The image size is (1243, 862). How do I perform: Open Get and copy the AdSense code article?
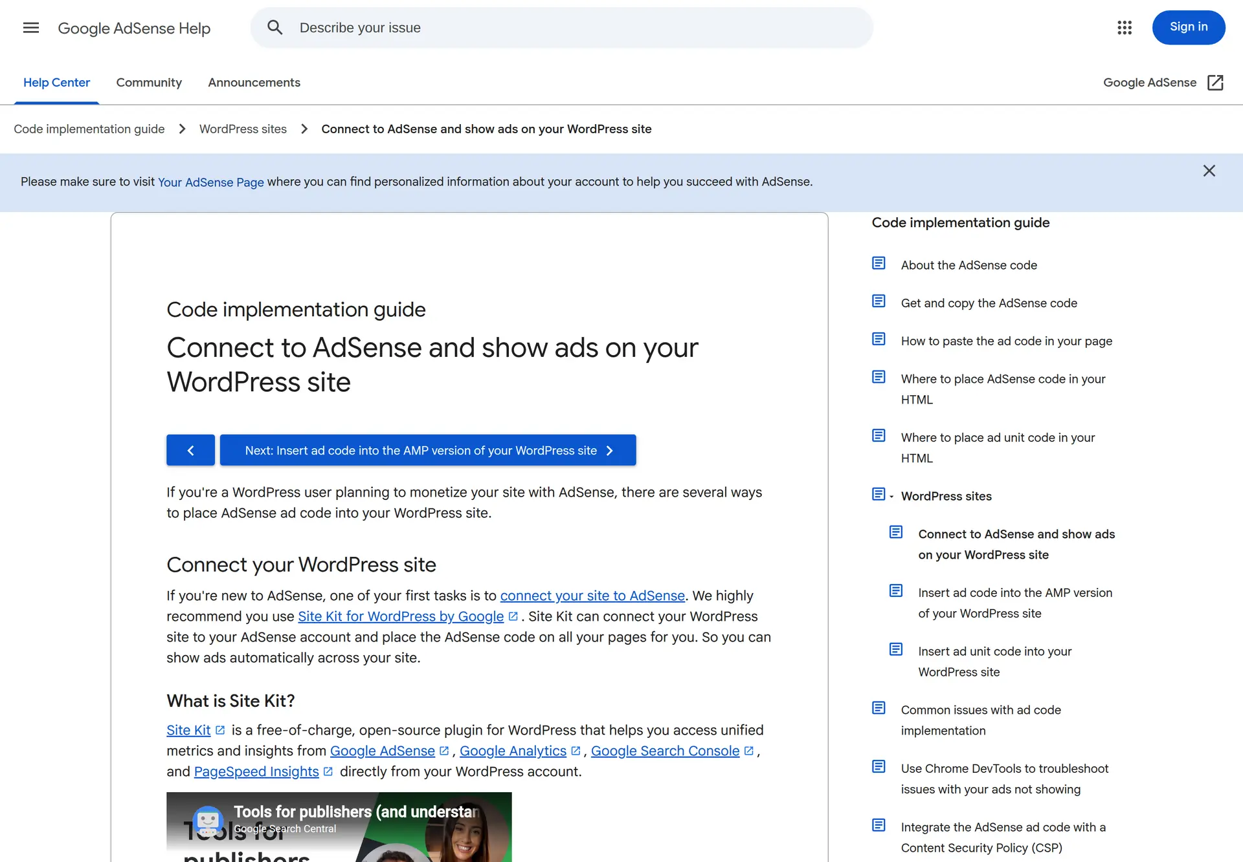point(989,303)
